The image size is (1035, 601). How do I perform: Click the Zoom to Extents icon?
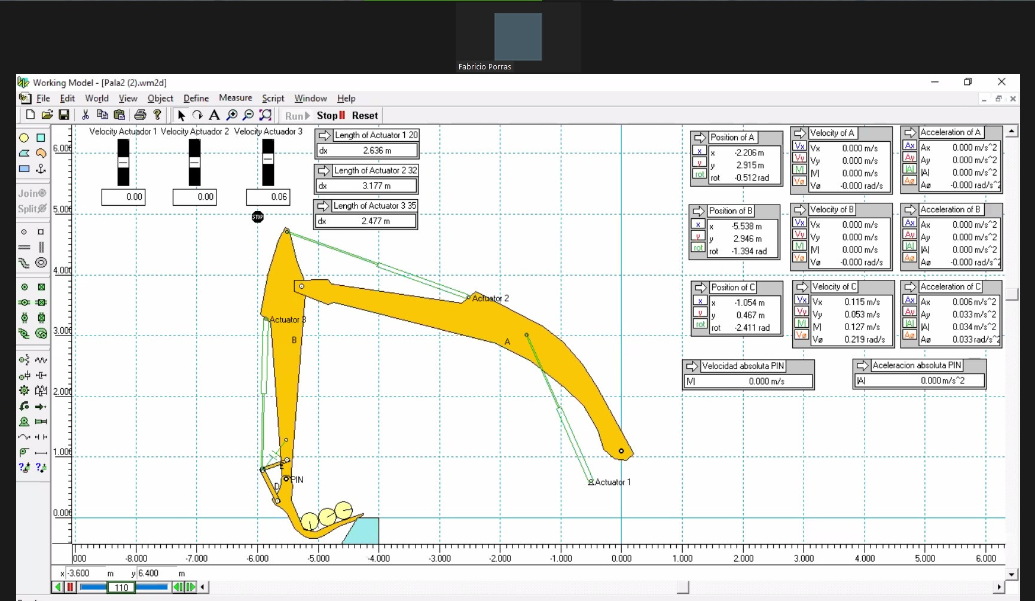[265, 115]
